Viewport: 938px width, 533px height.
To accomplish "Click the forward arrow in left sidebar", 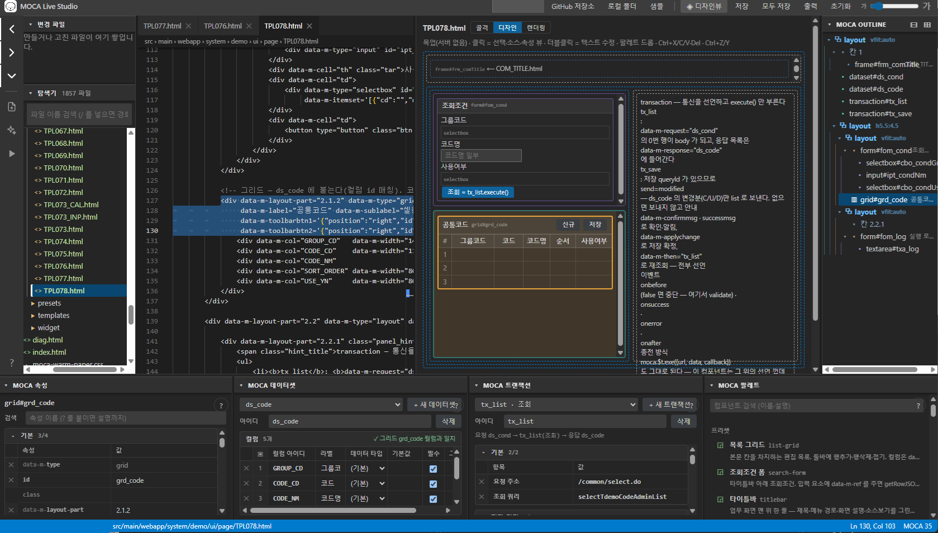I will 12,53.
